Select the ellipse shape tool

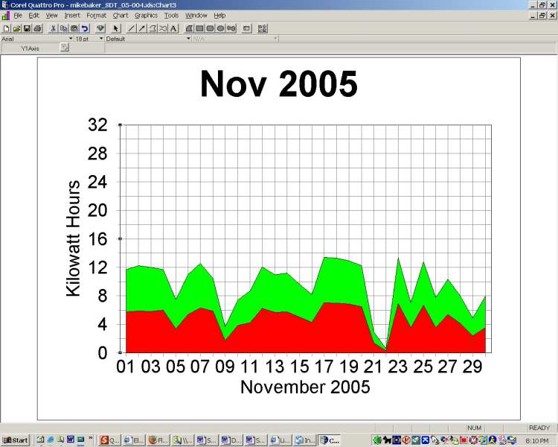pyautogui.click(x=221, y=28)
